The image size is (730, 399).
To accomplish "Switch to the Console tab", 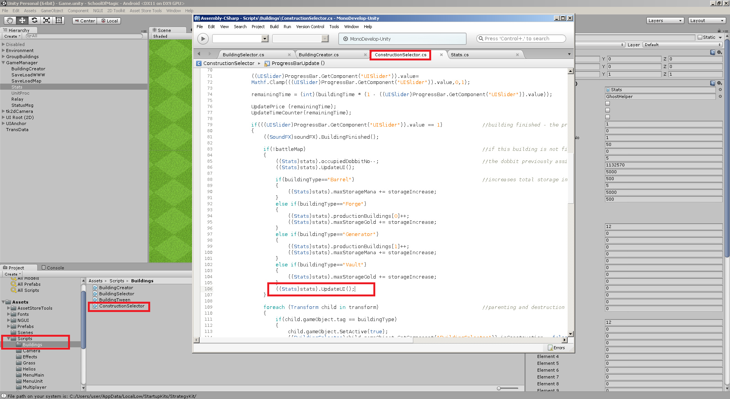I will pos(53,268).
